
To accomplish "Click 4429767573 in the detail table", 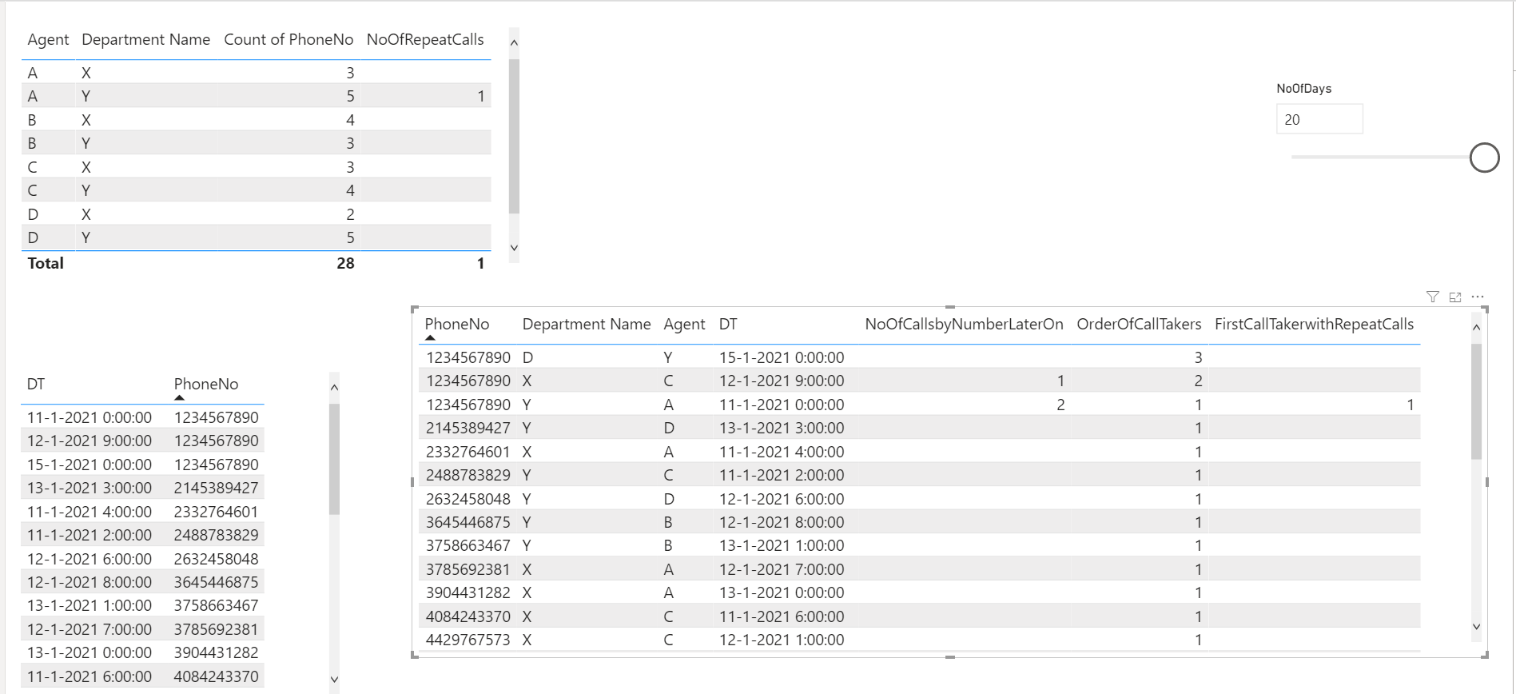I will point(468,640).
